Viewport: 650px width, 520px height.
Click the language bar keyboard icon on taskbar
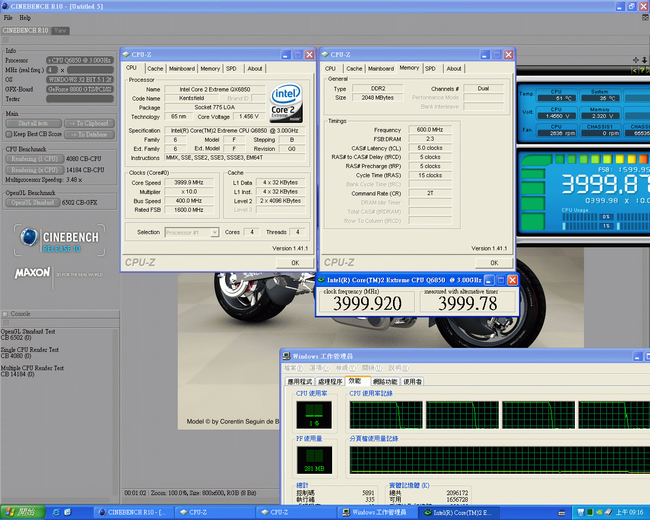pyautogui.click(x=562, y=513)
